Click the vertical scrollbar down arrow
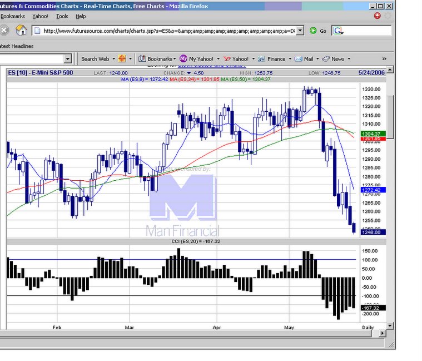422x361 pixels. click(x=390, y=326)
